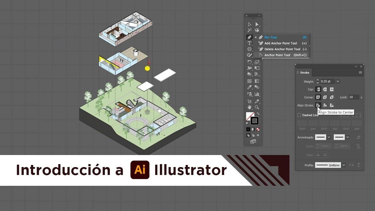This screenshot has width=375, height=211.
Task: Choose the Lasso tool
Action: coord(257,30)
